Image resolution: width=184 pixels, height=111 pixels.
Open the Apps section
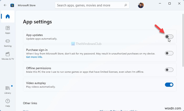click(x=8, y=30)
